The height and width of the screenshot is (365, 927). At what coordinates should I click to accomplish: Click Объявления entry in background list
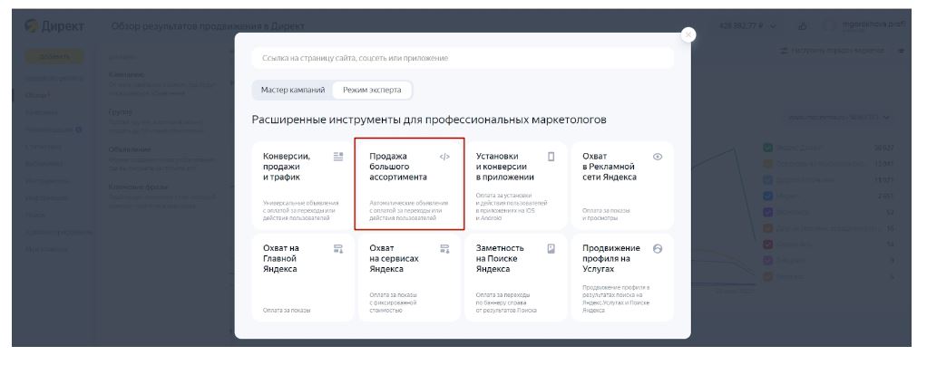coord(130,149)
